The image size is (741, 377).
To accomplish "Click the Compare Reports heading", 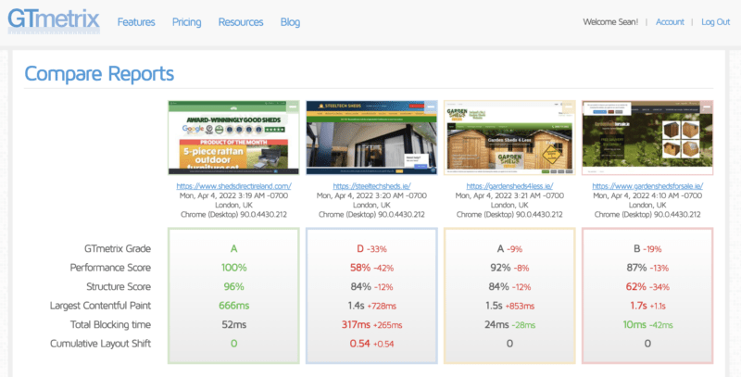I will click(x=99, y=74).
